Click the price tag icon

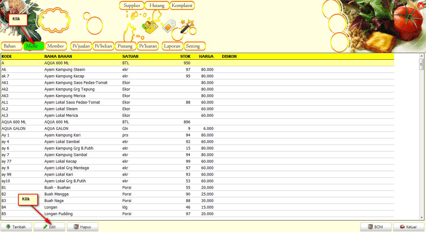(169, 27)
